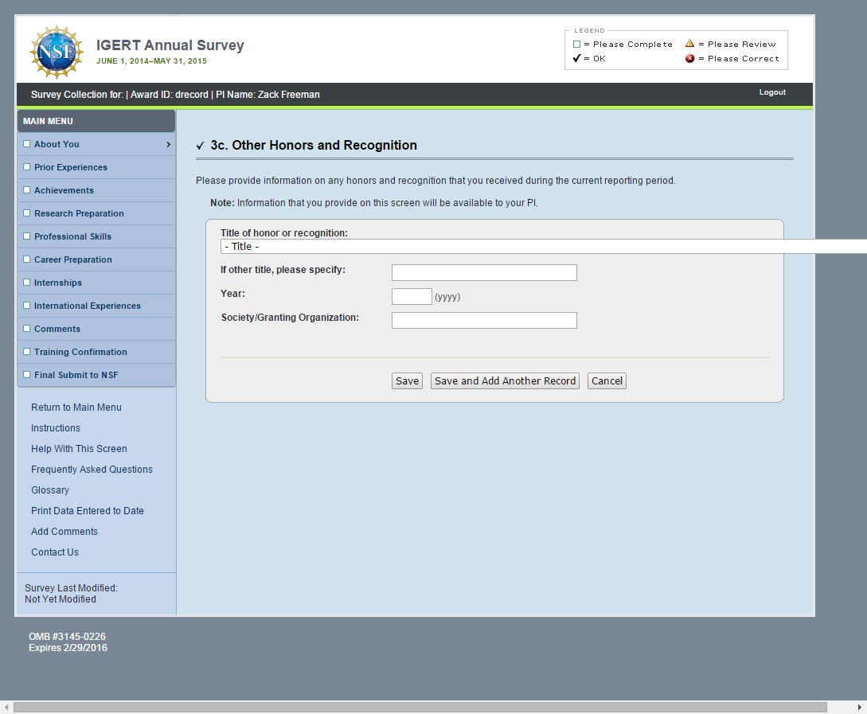The height and width of the screenshot is (714, 867).
Task: Open the Career Preparation menu item
Action: click(73, 259)
